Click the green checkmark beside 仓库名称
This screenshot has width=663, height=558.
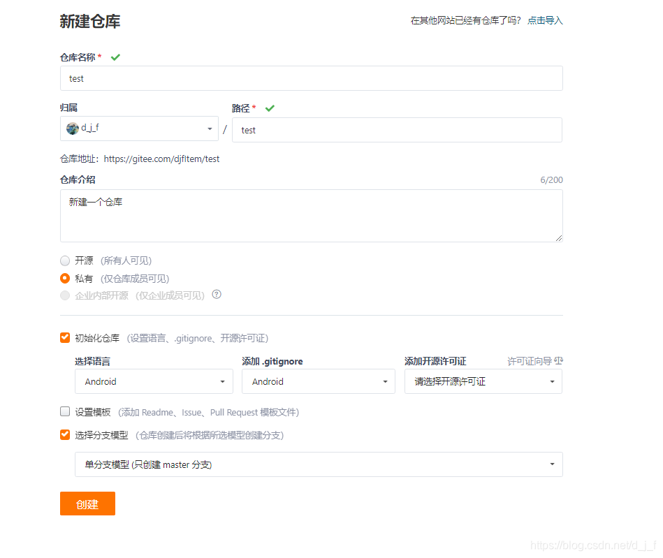(115, 57)
